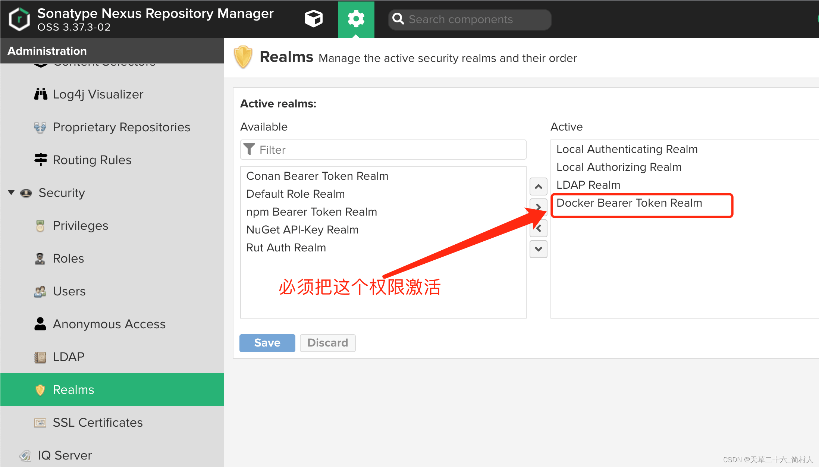Click the Routing Rules signpost icon
This screenshot has width=819, height=467.
(41, 160)
